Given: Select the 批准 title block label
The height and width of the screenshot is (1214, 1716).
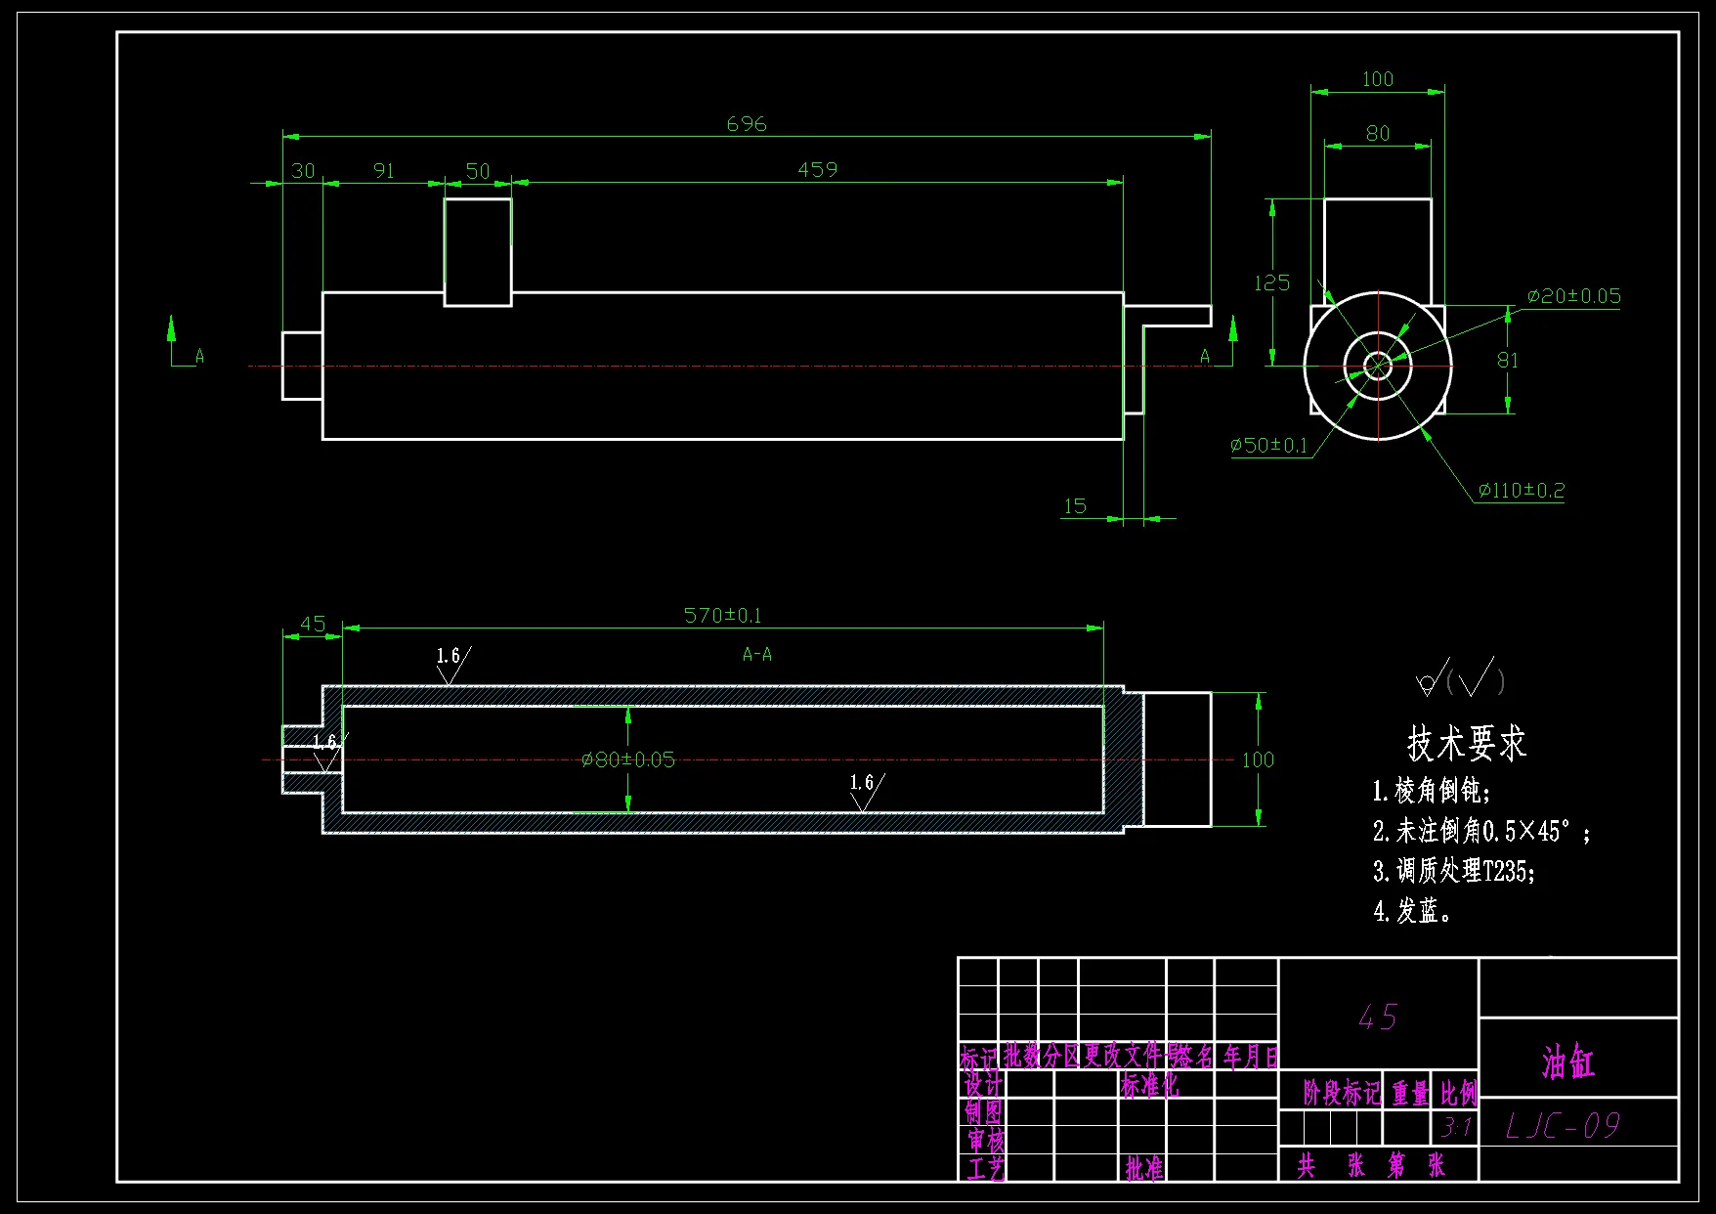Looking at the screenshot, I should tap(1144, 1168).
